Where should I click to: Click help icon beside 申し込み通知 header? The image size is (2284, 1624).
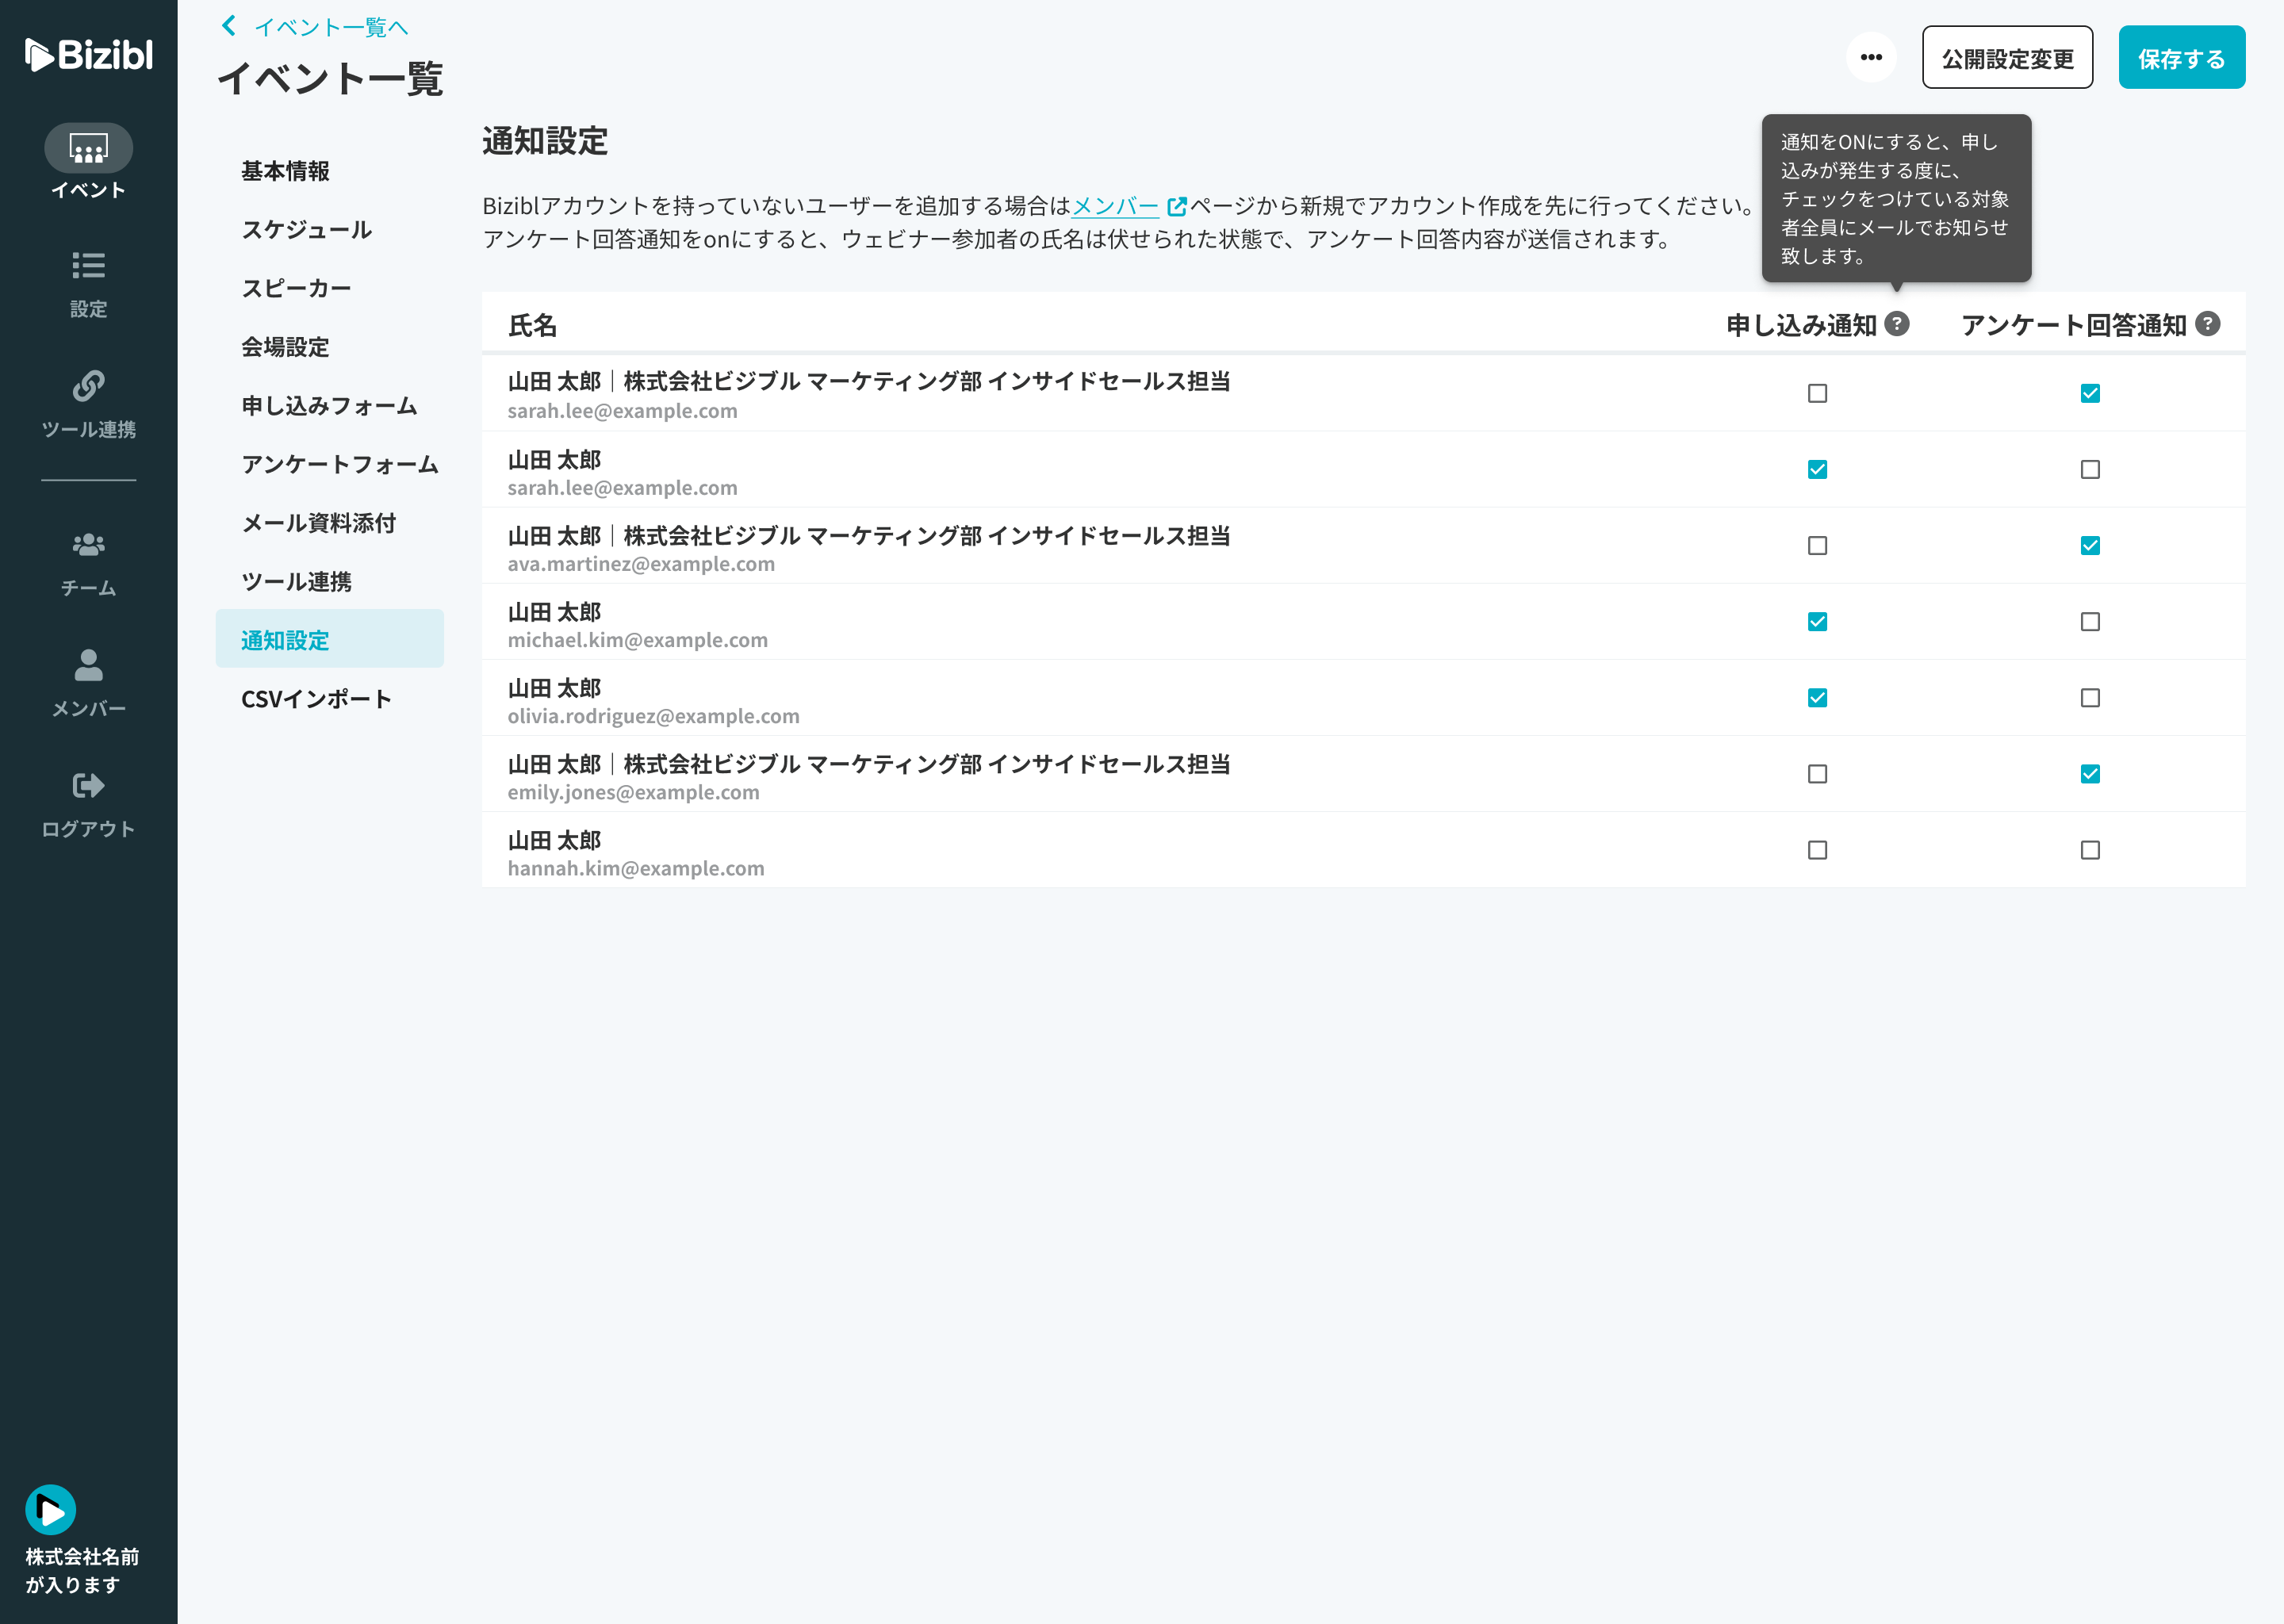(1897, 324)
